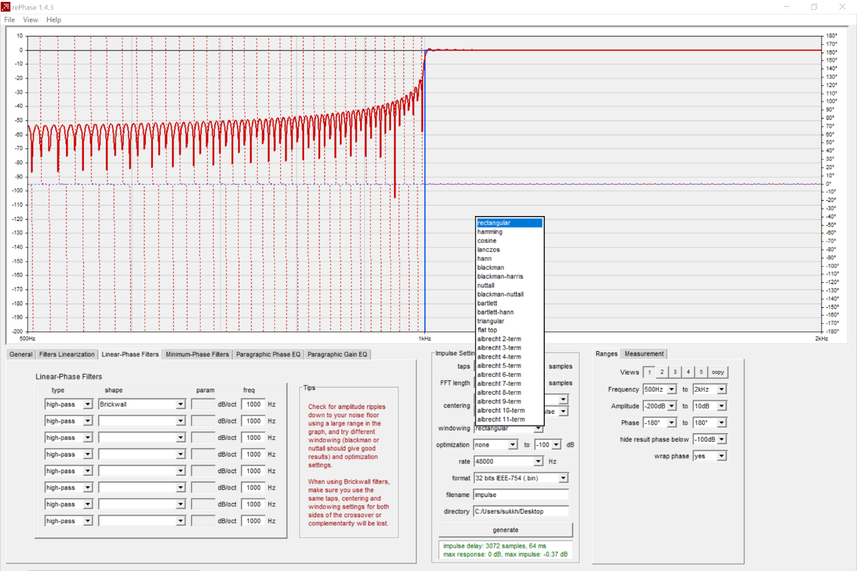Open the Filters Linearization tab
Image resolution: width=857 pixels, height=571 pixels.
coord(67,354)
